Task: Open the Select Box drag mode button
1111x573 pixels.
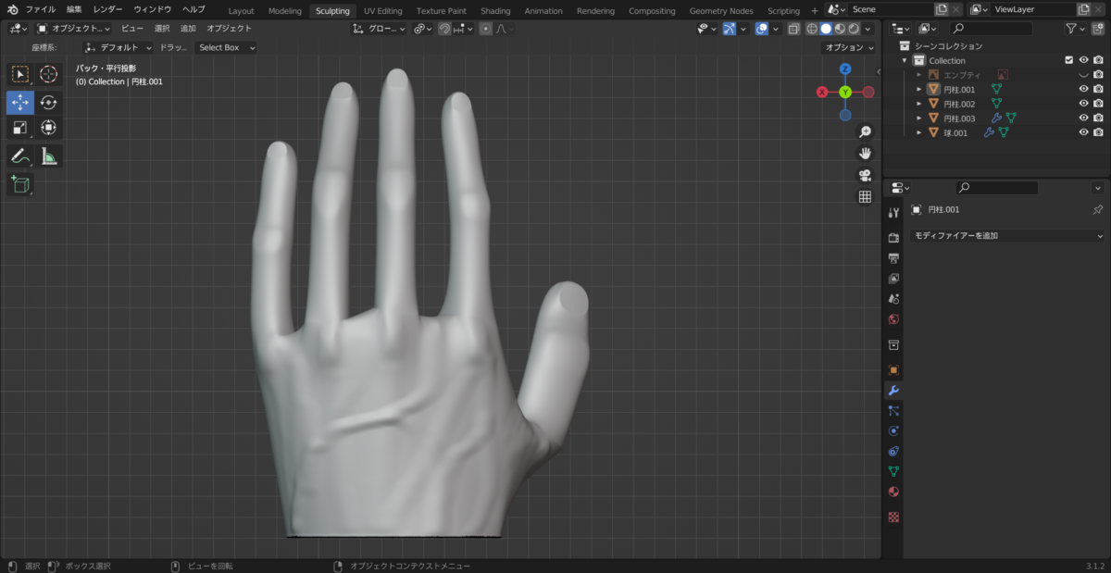Action: pos(226,47)
